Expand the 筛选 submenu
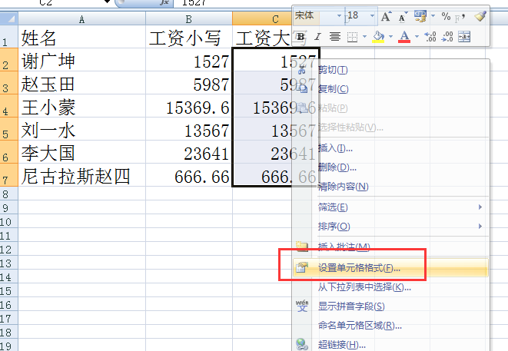 481,207
